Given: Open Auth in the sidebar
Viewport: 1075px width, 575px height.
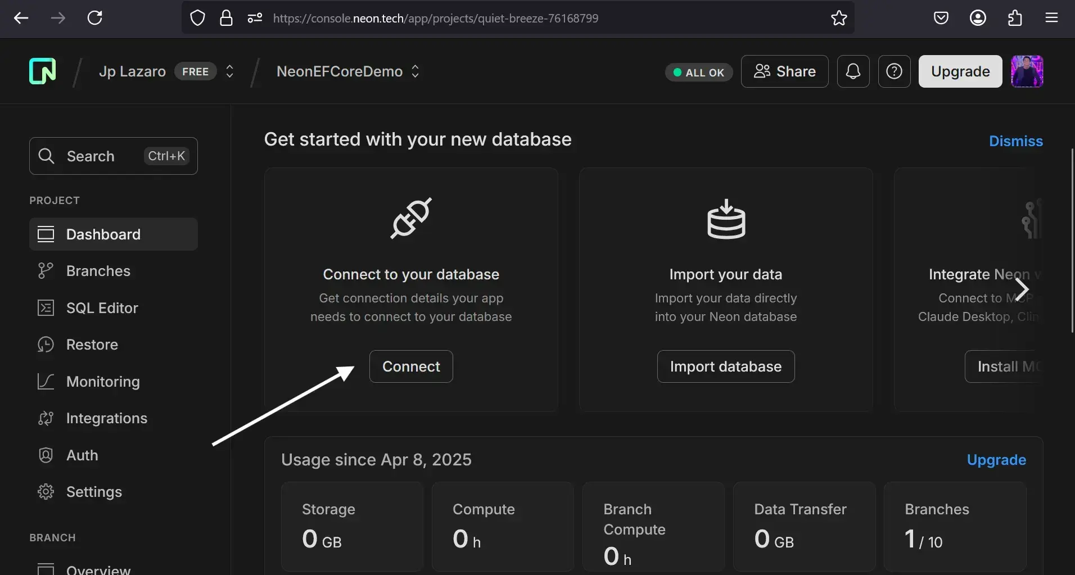Looking at the screenshot, I should click(114, 455).
